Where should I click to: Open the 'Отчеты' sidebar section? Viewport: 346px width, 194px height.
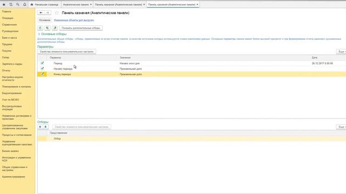click(x=6, y=71)
